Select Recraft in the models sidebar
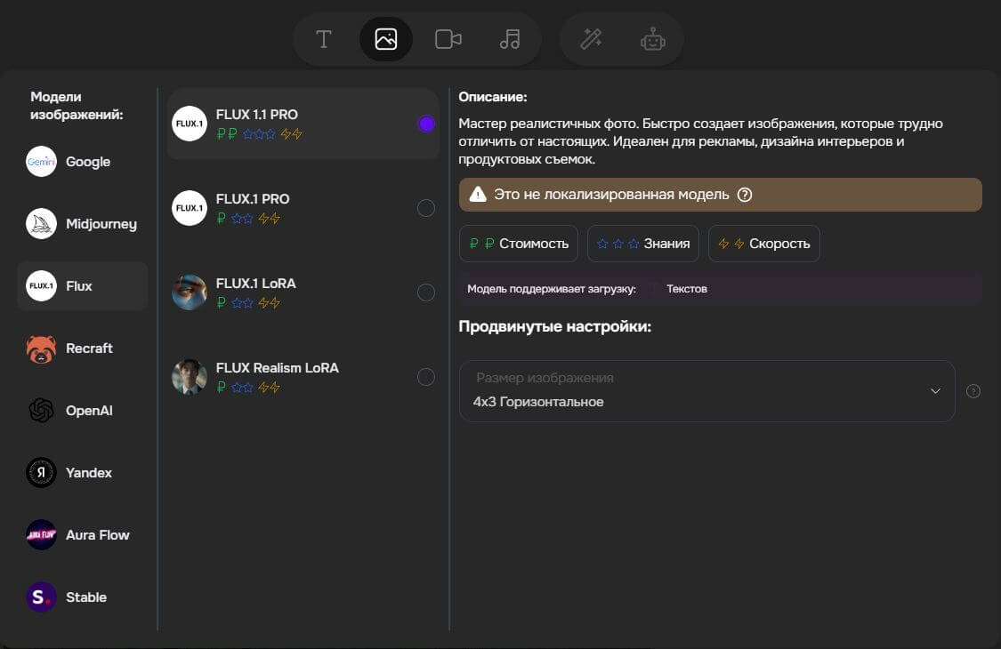 click(x=83, y=349)
